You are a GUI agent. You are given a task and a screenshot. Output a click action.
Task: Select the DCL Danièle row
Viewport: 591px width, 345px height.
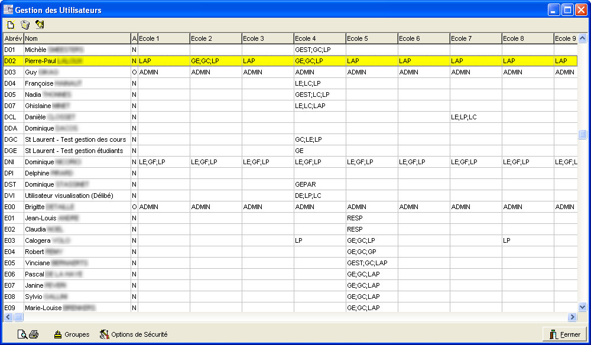[290, 117]
